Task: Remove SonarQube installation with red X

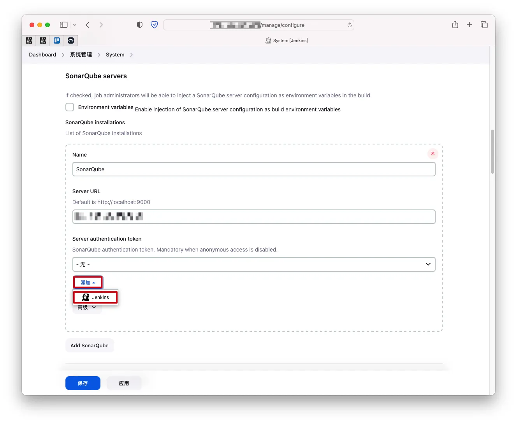Action: click(433, 153)
